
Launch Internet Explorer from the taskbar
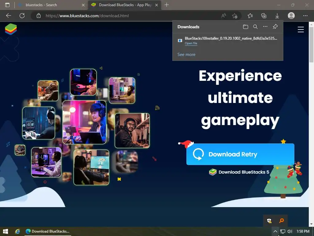click(x=17, y=231)
